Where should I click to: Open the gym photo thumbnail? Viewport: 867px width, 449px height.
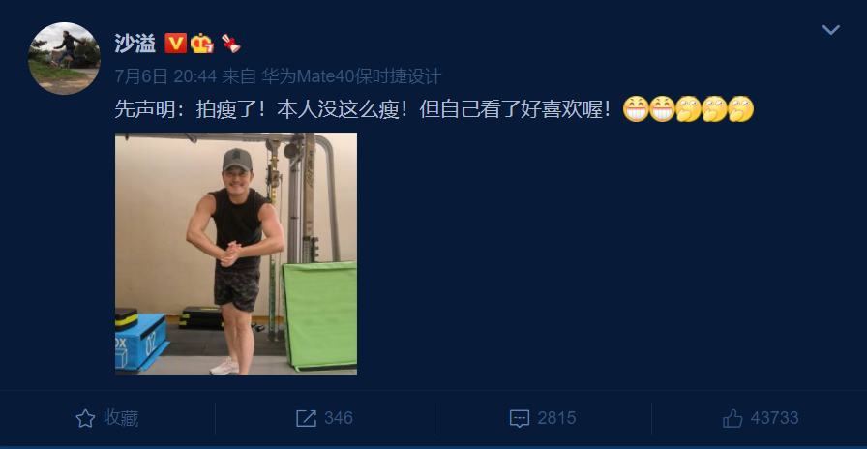tap(236, 254)
